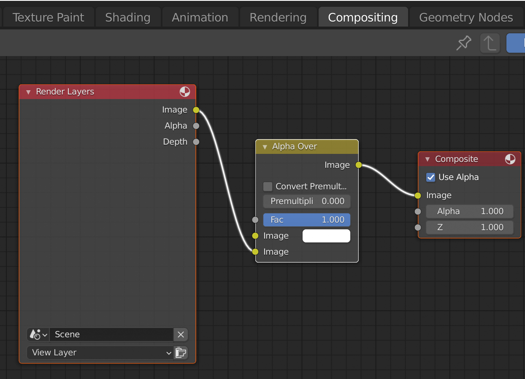Click the Alpha value field on the Composite node

[469, 211]
